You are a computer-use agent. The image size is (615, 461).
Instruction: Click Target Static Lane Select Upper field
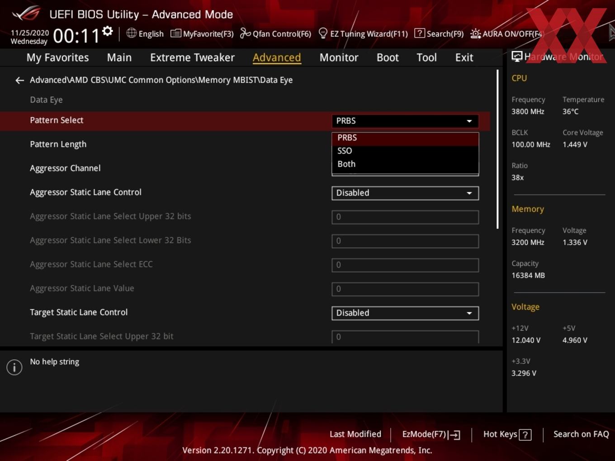click(405, 337)
